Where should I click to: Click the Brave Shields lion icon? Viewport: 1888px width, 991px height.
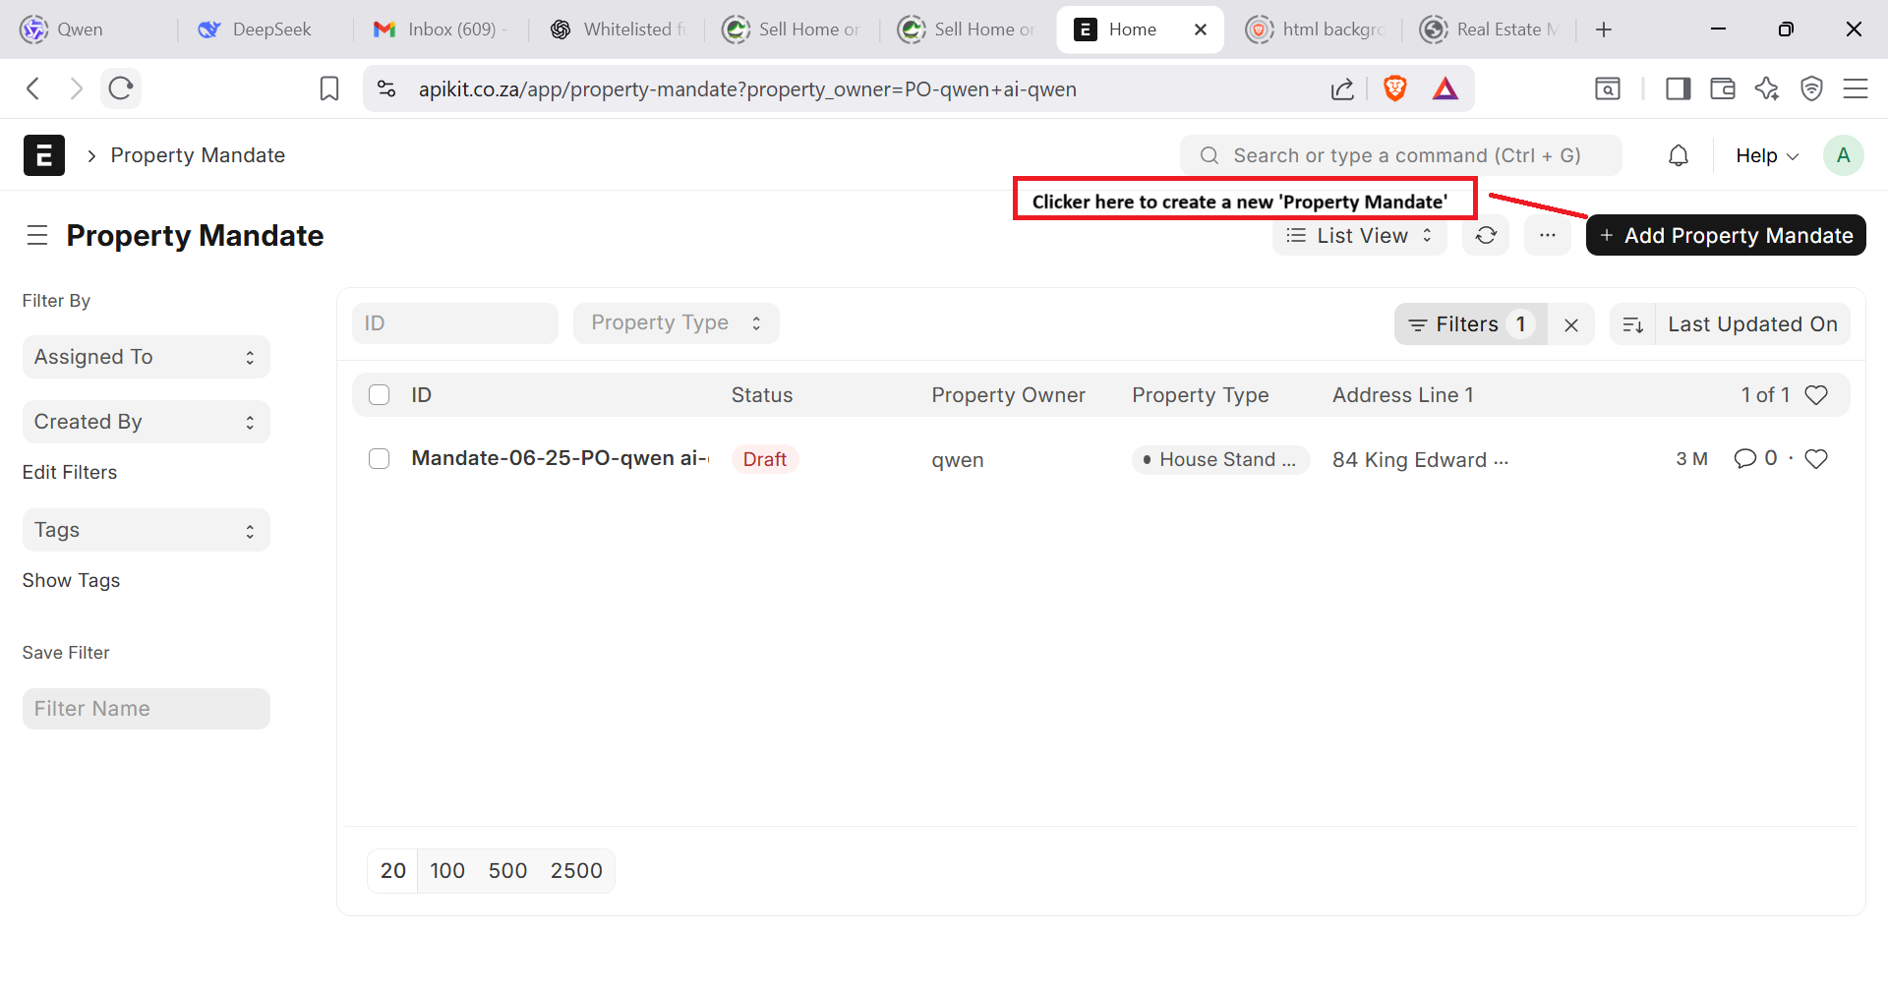[1394, 89]
